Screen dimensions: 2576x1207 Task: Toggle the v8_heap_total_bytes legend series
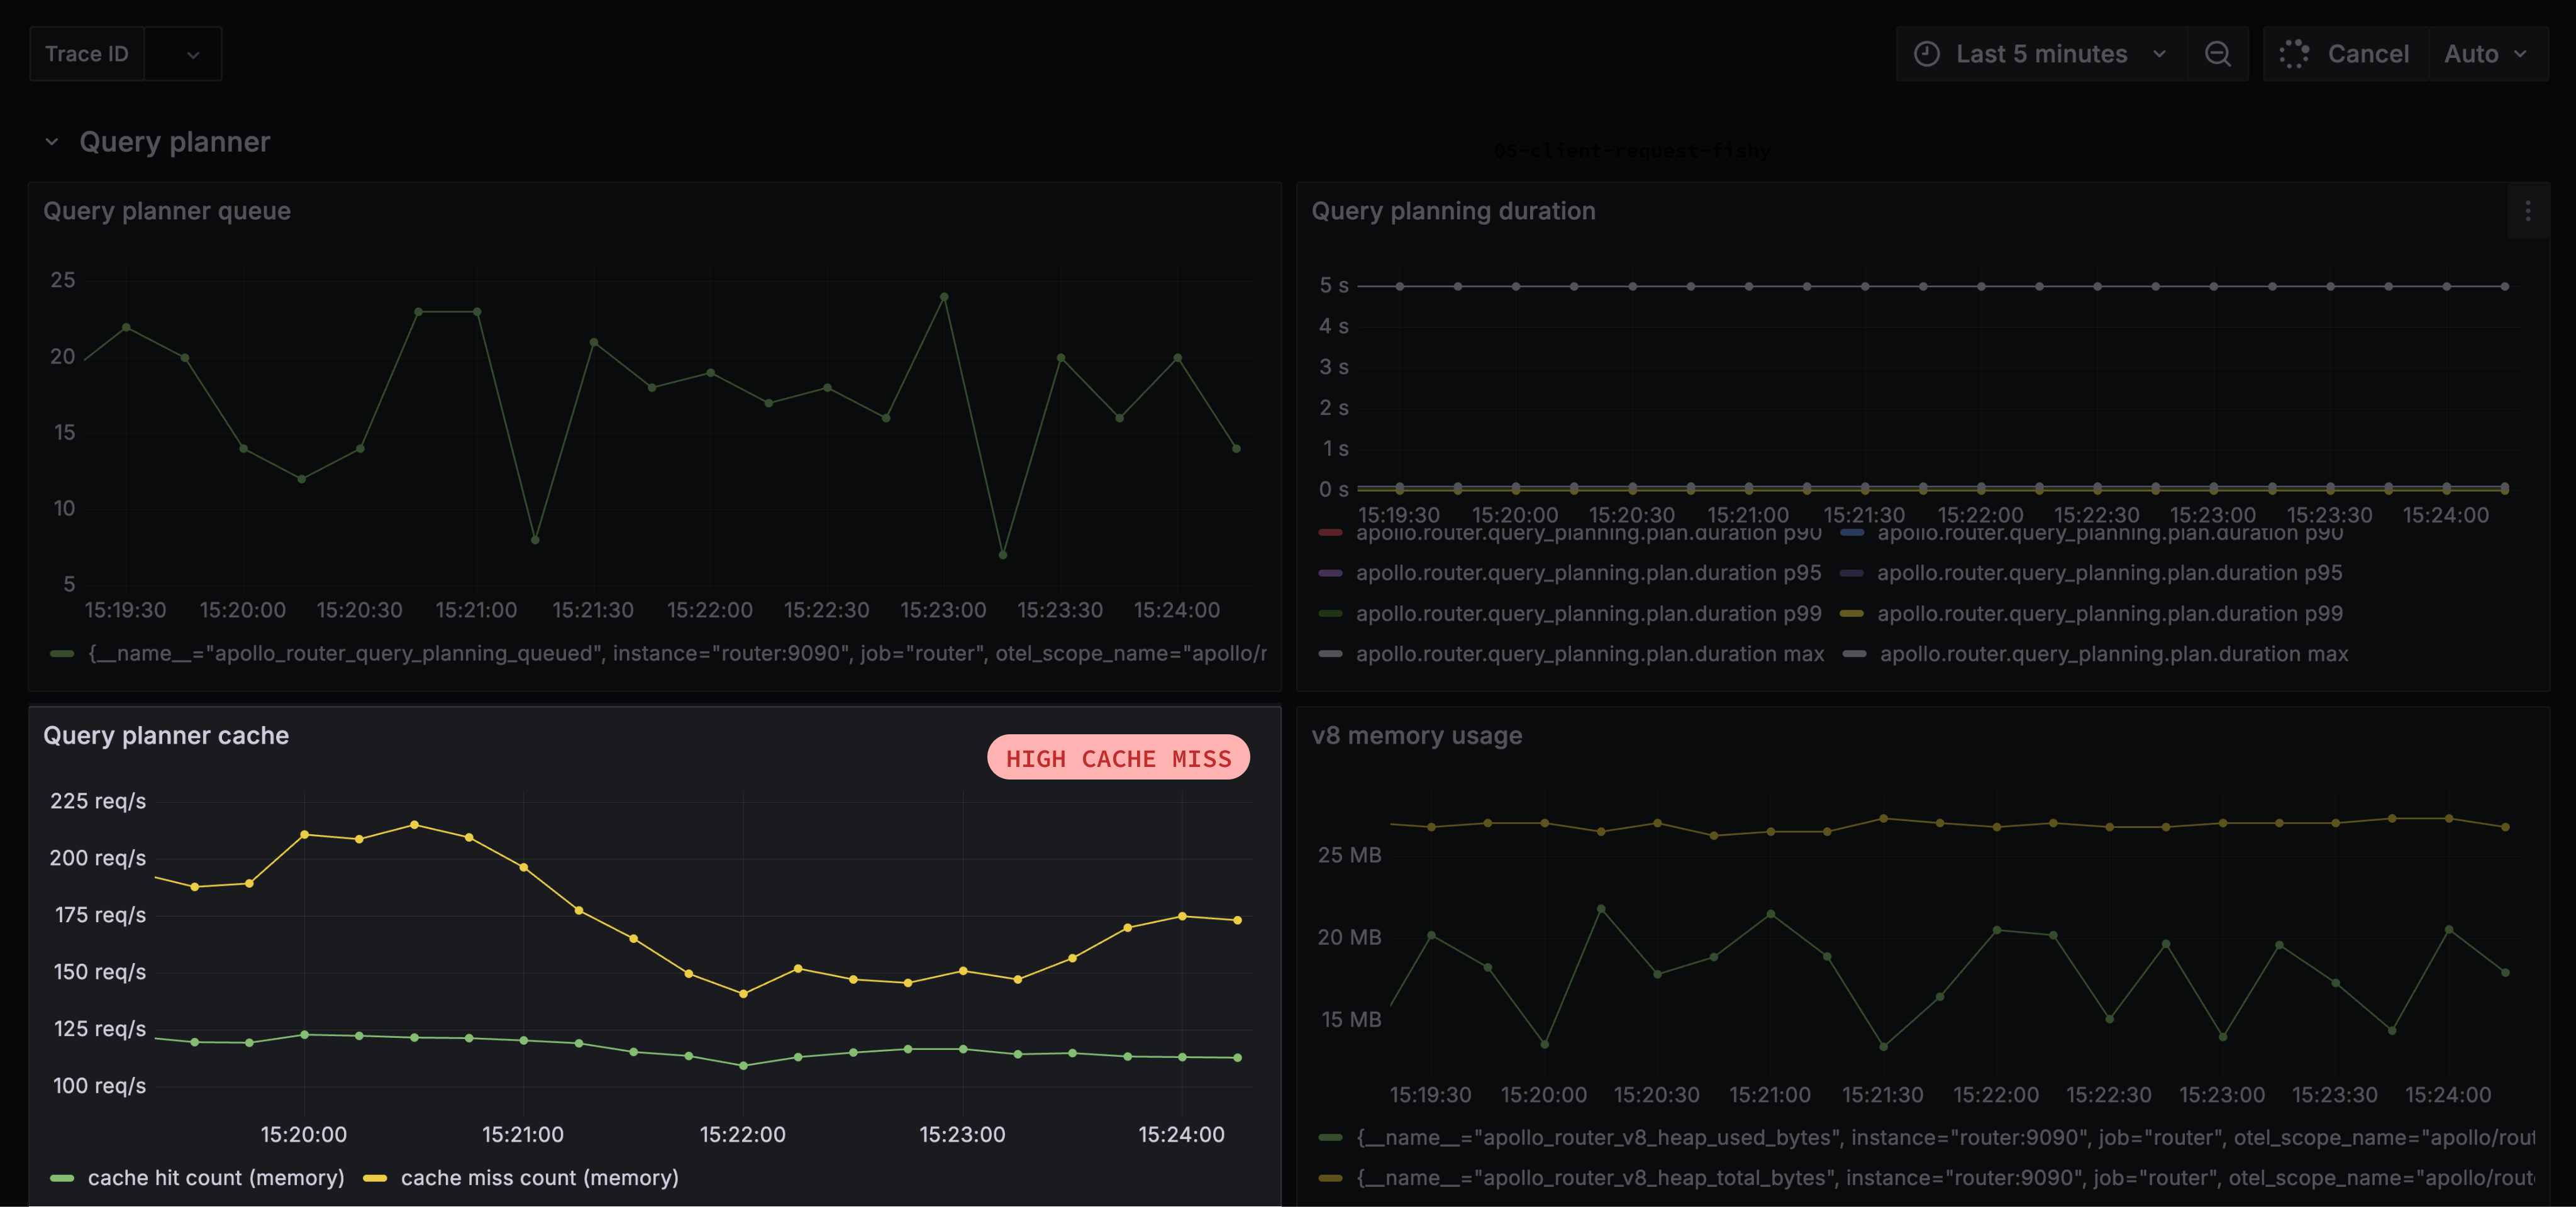[x=1945, y=1178]
